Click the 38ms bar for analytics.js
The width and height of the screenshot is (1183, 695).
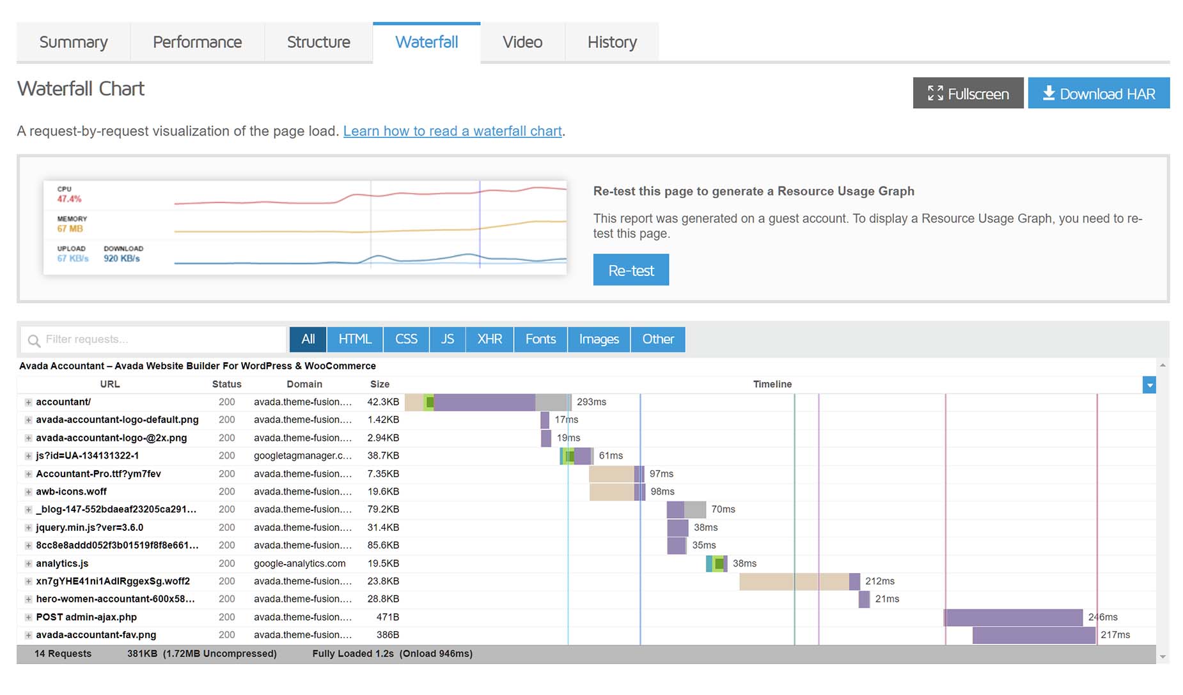[717, 563]
